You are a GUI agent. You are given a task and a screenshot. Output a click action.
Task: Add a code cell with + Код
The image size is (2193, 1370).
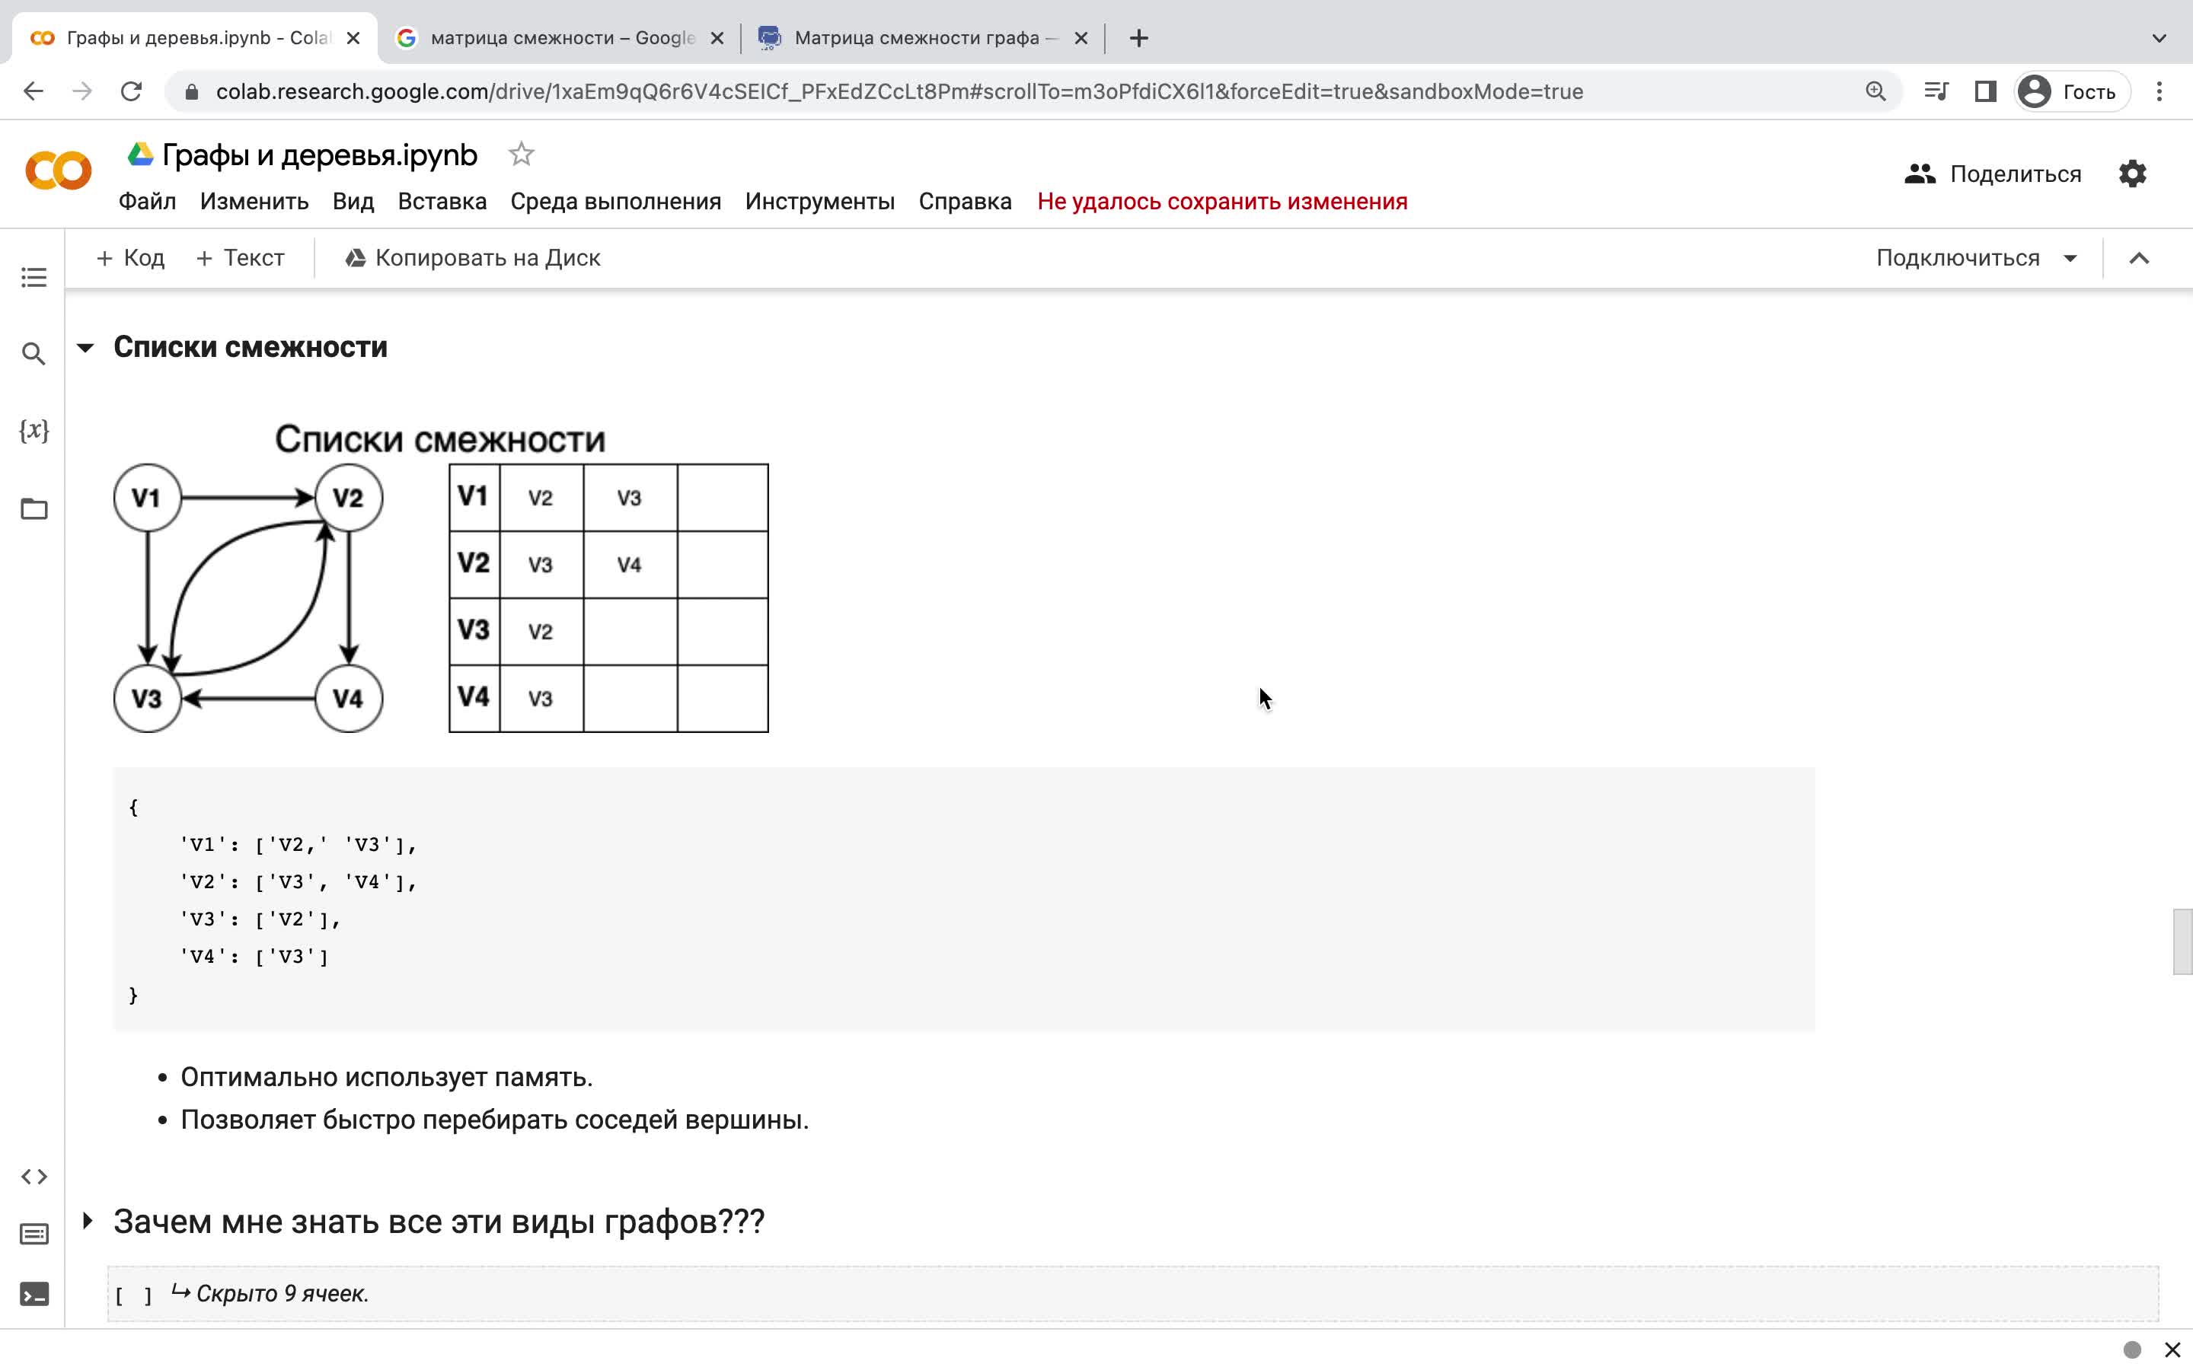click(130, 258)
